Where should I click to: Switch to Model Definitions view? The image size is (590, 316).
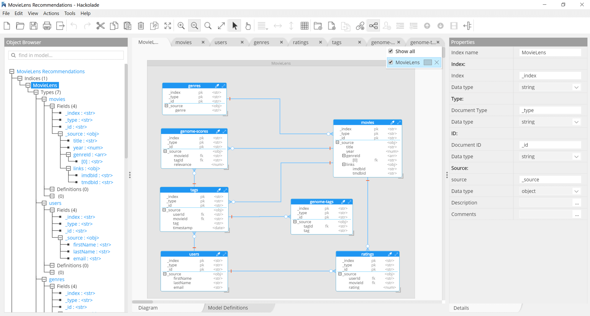tap(227, 308)
